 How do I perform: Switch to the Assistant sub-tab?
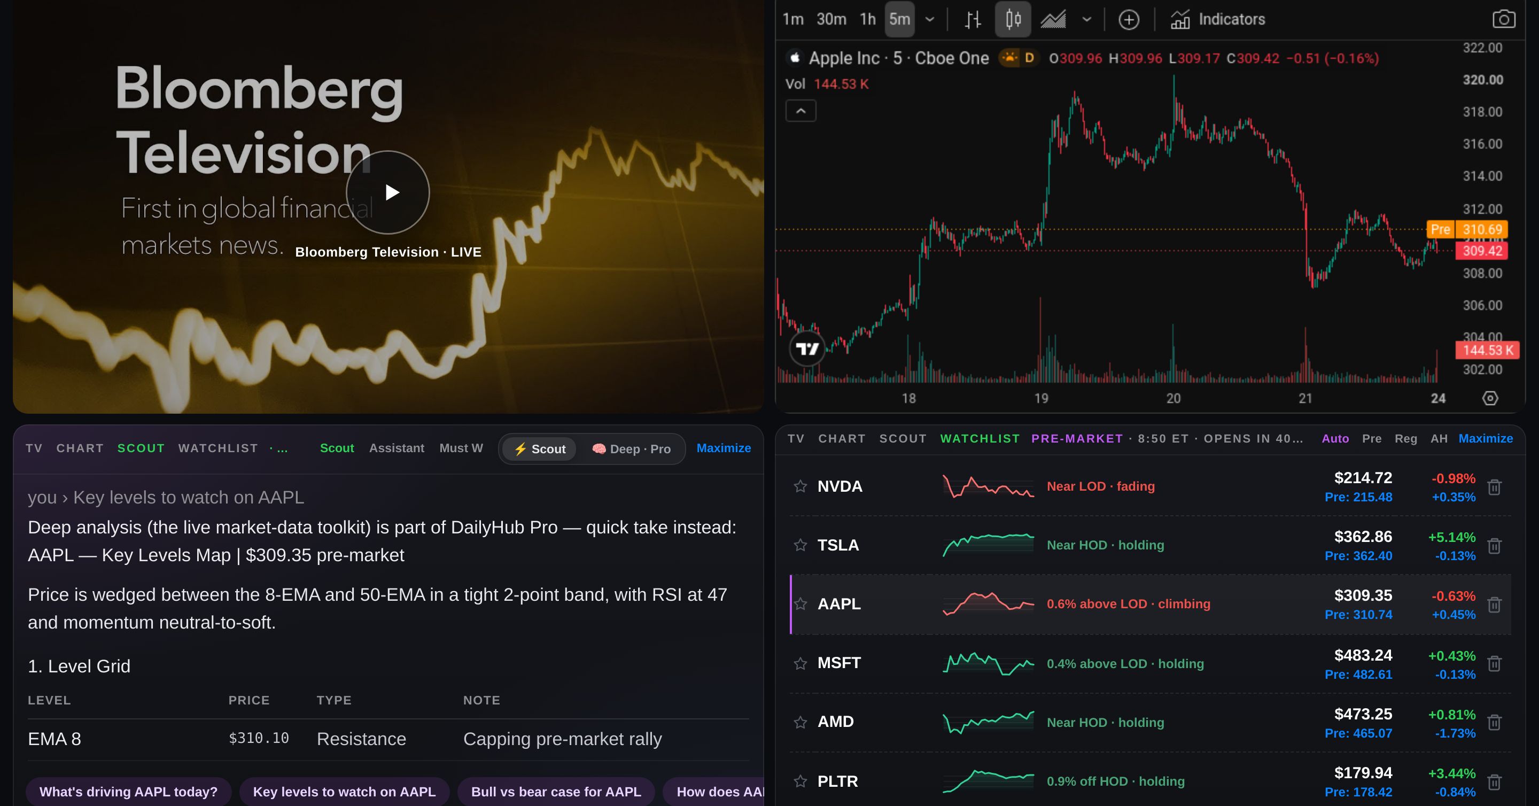pos(397,448)
